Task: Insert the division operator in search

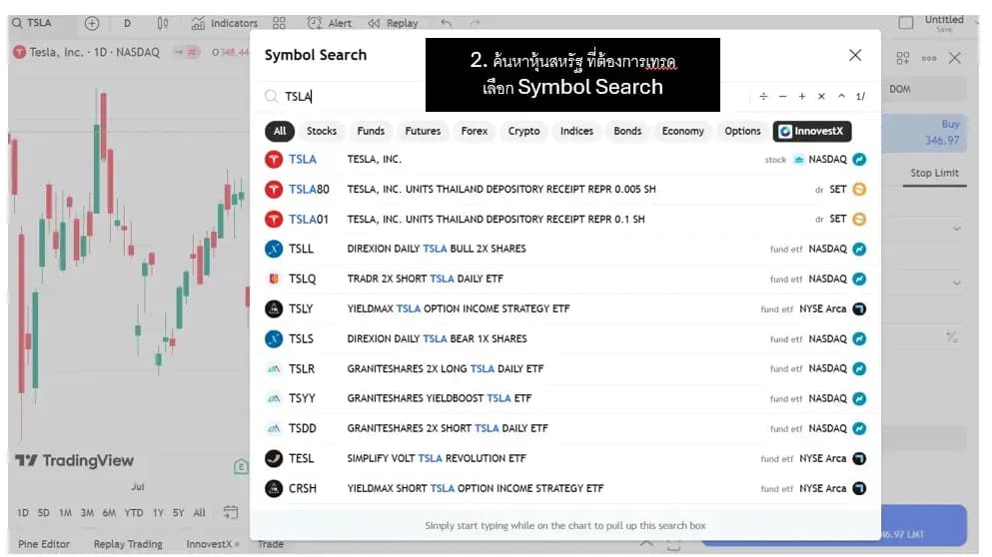Action: 763,96
